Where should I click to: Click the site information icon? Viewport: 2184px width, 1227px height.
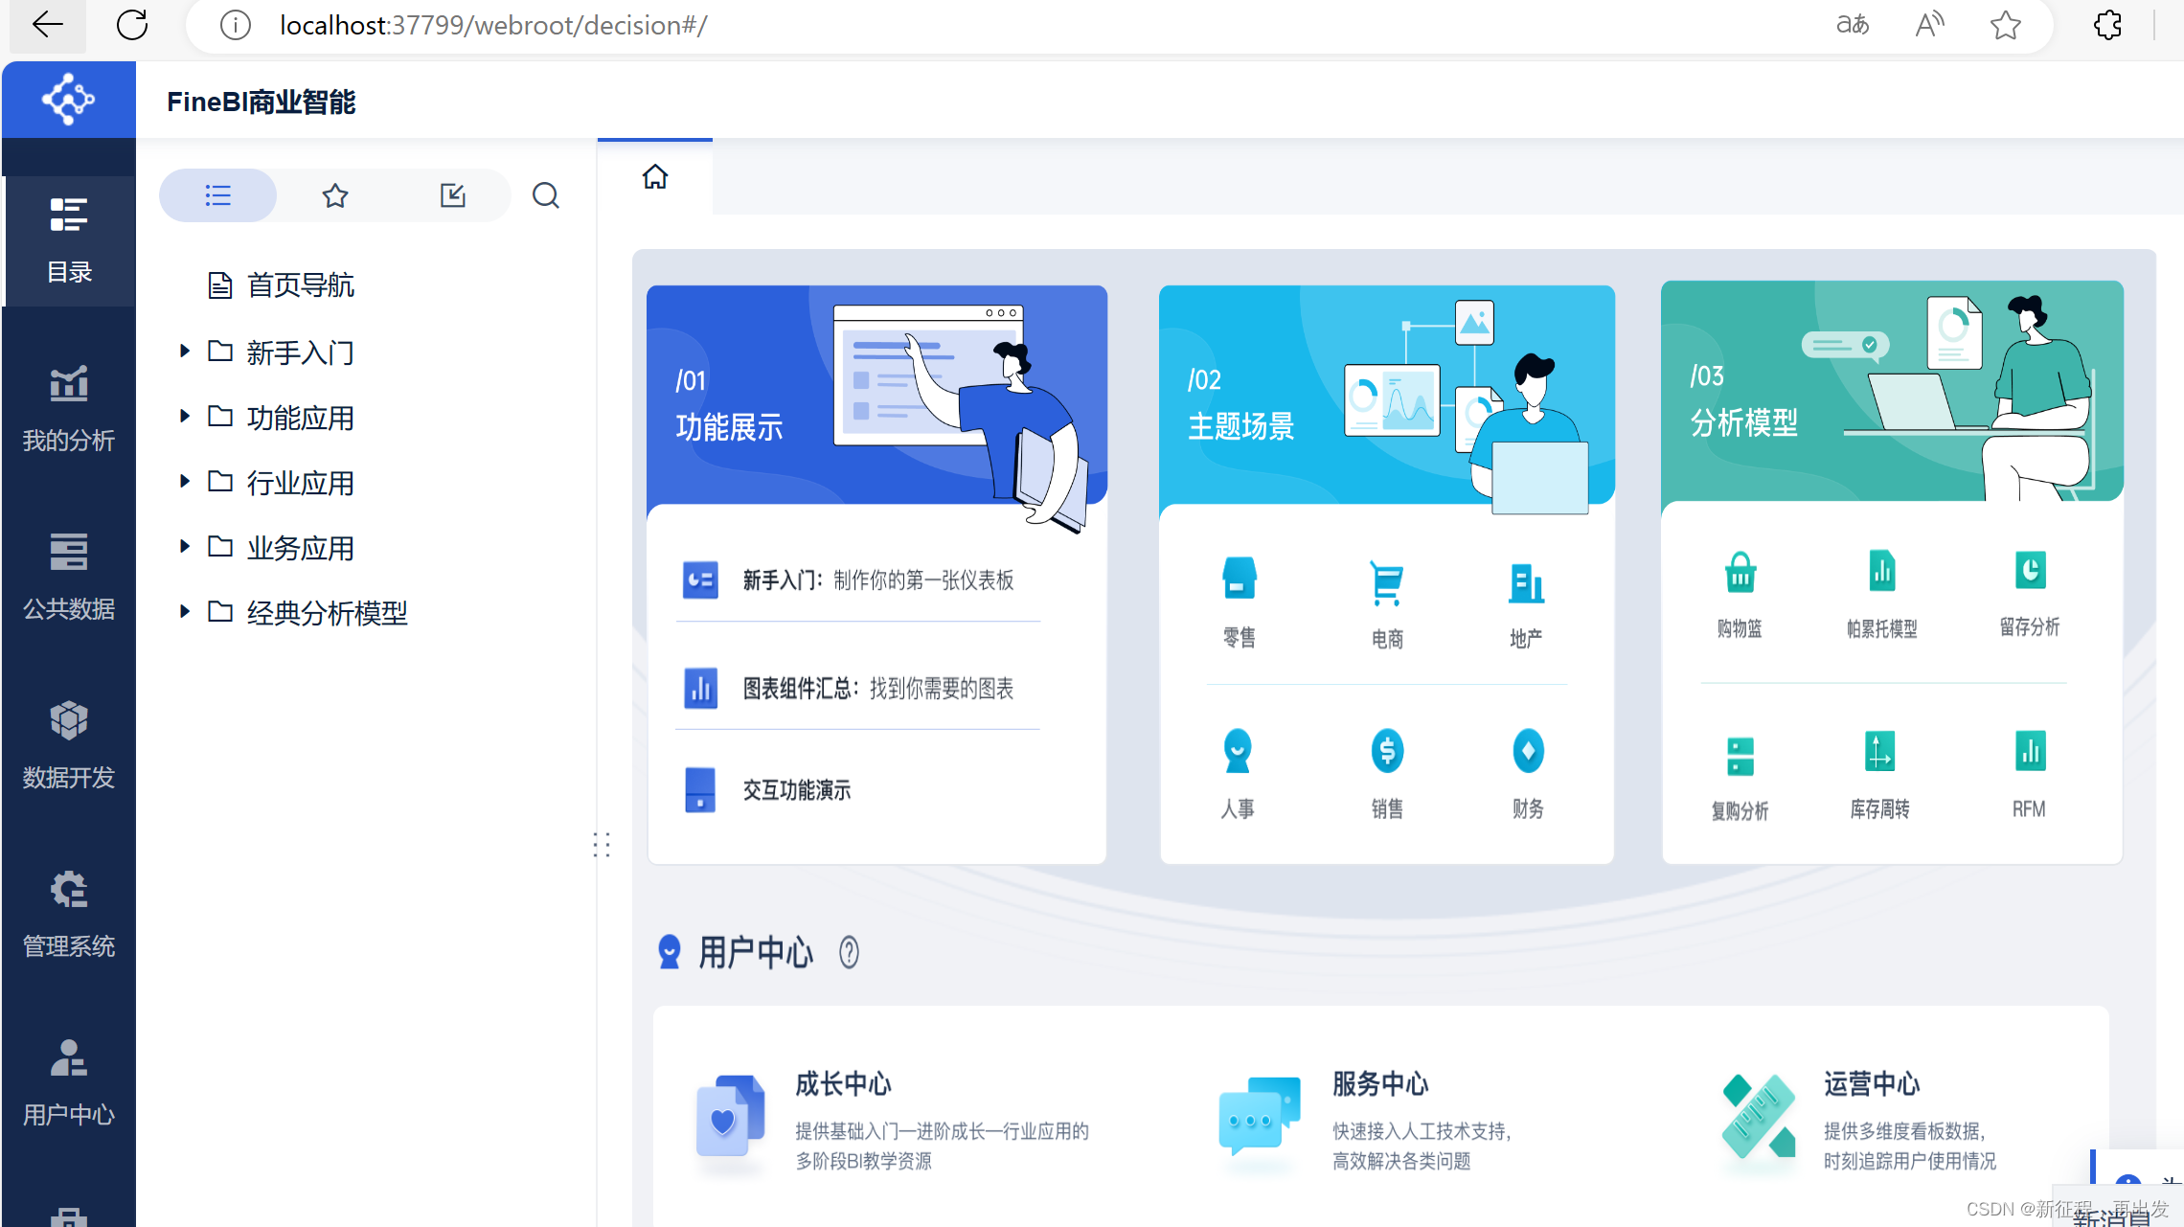[236, 25]
